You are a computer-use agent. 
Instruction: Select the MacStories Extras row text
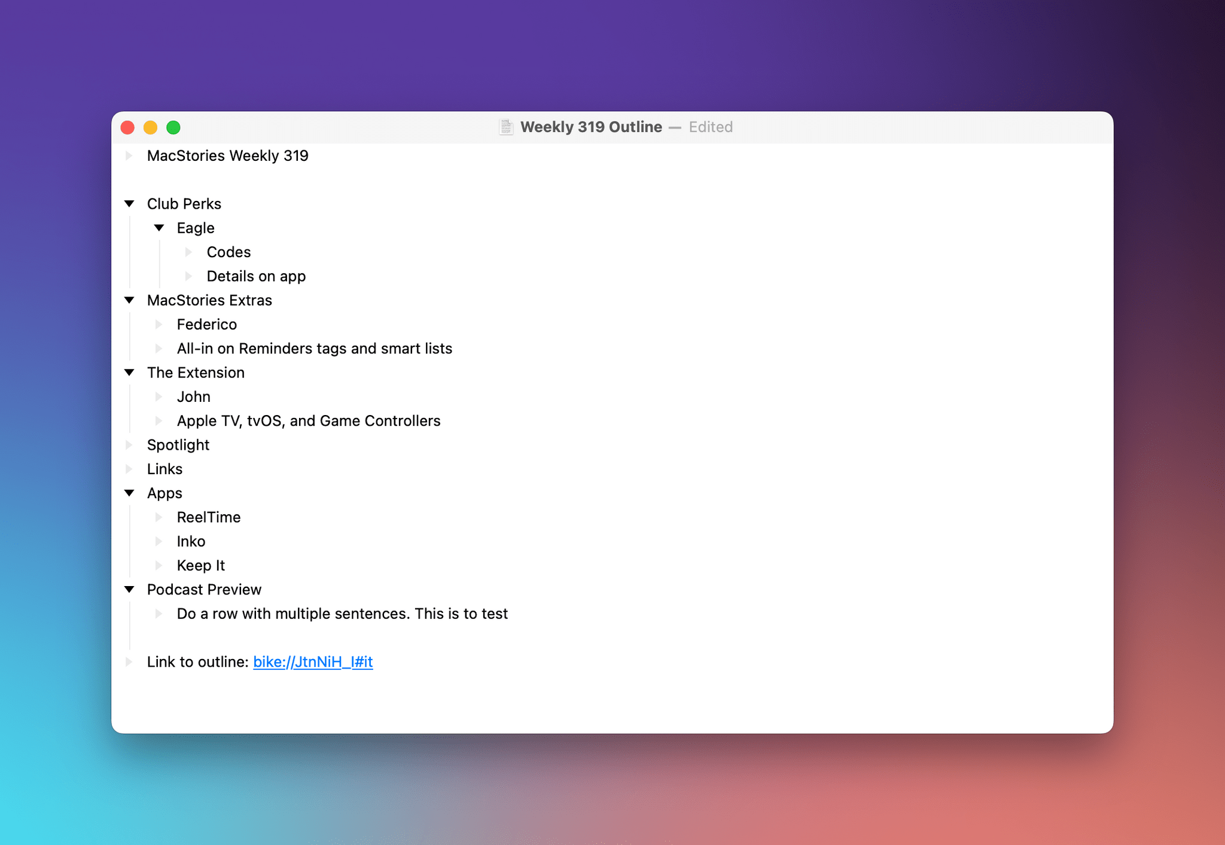[209, 300]
